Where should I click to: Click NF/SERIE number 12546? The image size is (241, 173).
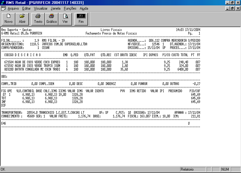pyautogui.click(x=156, y=44)
